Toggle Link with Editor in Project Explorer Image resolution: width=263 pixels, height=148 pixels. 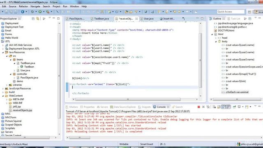click(38, 18)
